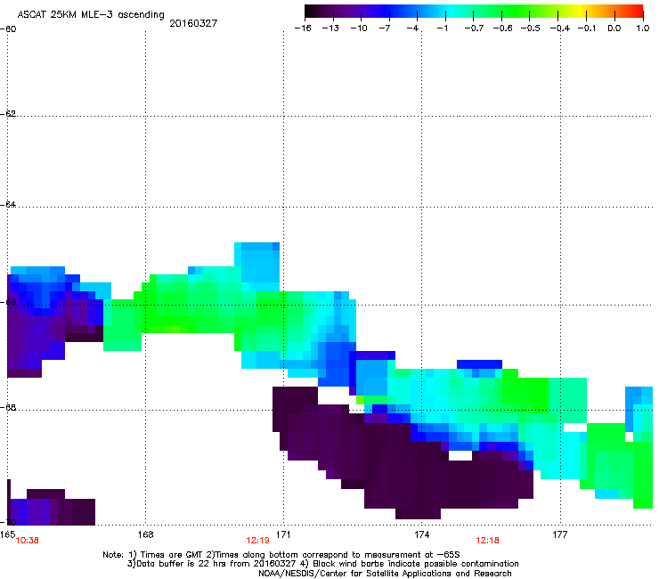Click the -68 latitude axis label
The width and height of the screenshot is (659, 579).
point(8,408)
